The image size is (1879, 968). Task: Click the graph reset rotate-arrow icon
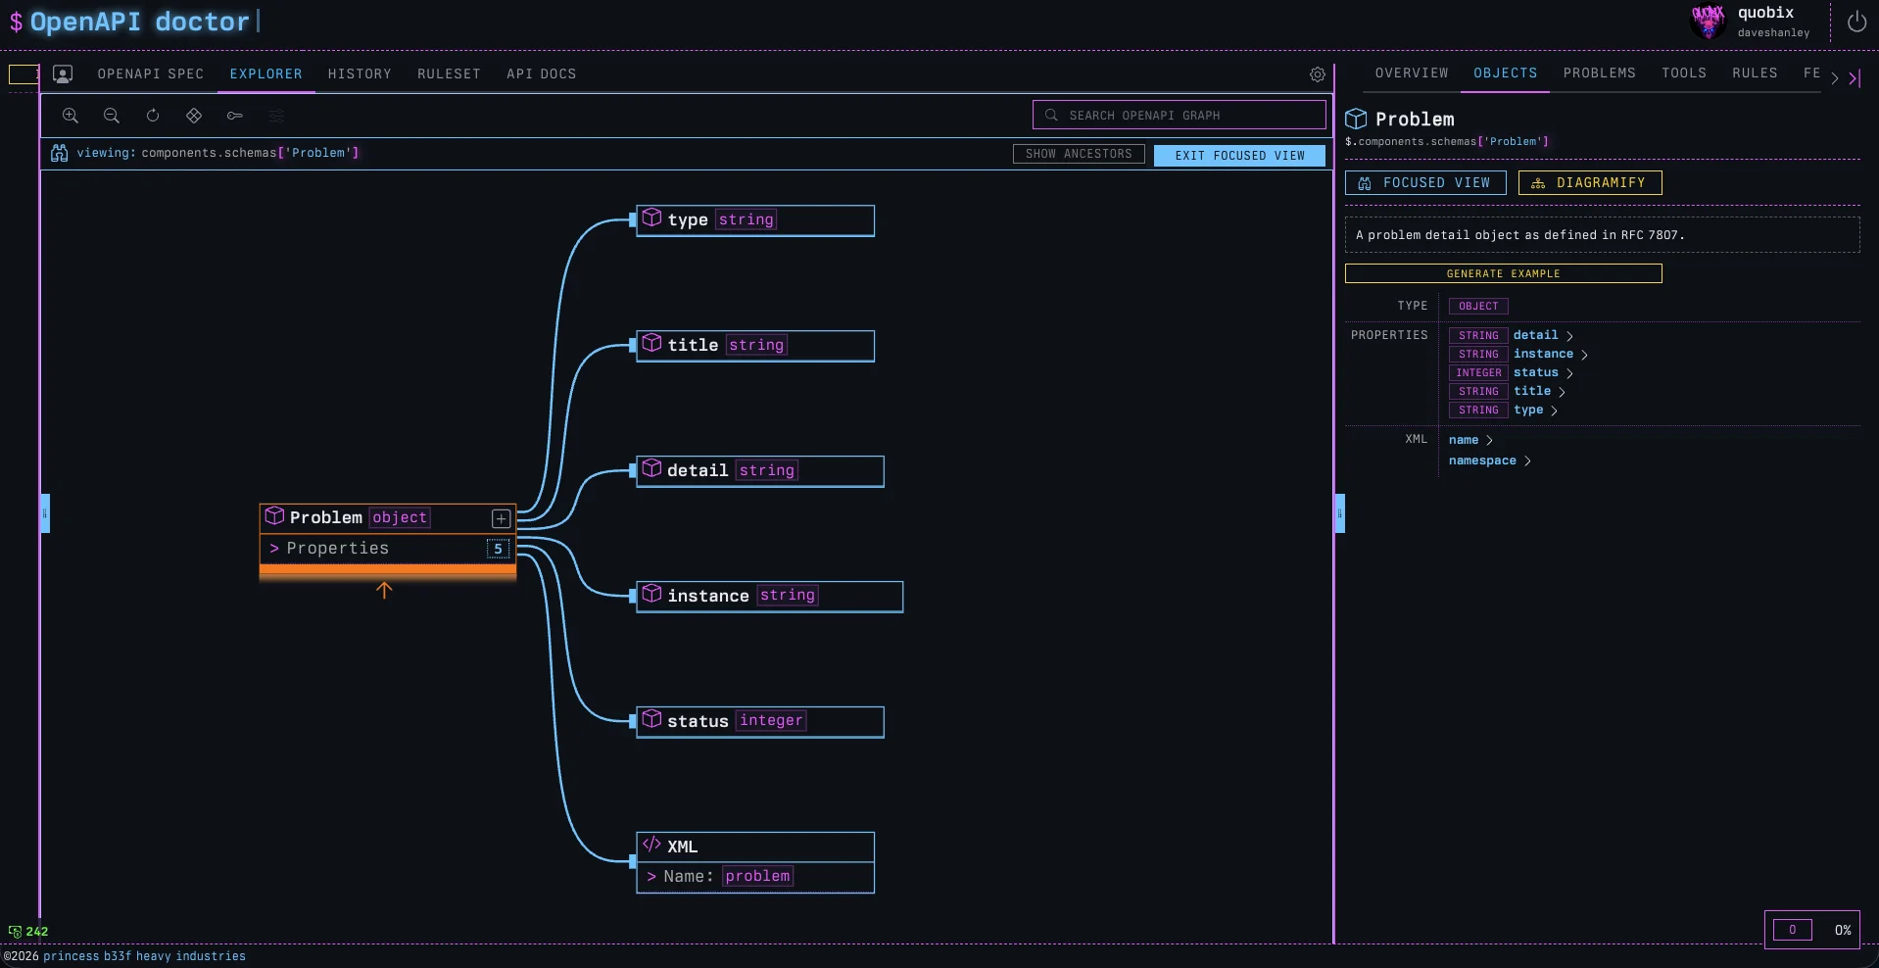(153, 116)
